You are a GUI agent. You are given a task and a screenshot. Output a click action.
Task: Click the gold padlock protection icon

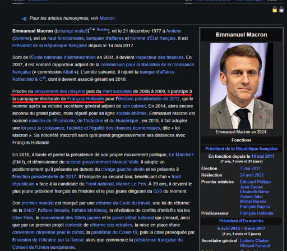275,10
